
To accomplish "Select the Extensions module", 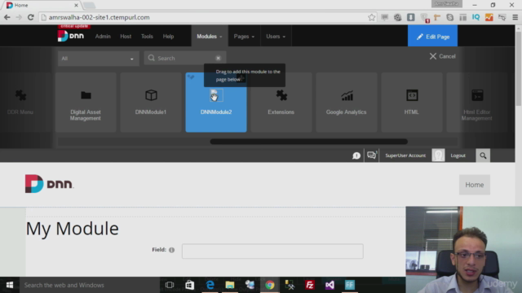I will [x=281, y=103].
